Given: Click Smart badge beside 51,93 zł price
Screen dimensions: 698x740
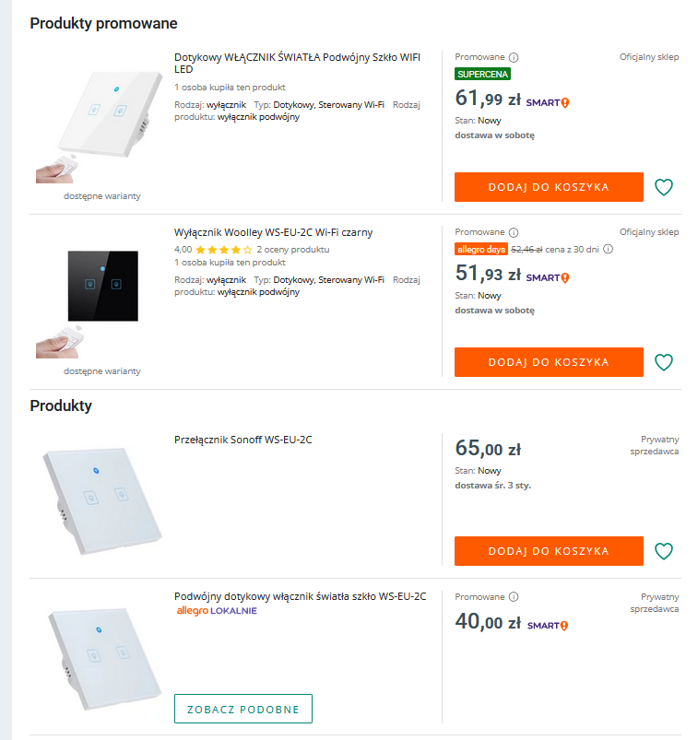Looking at the screenshot, I should [x=548, y=277].
